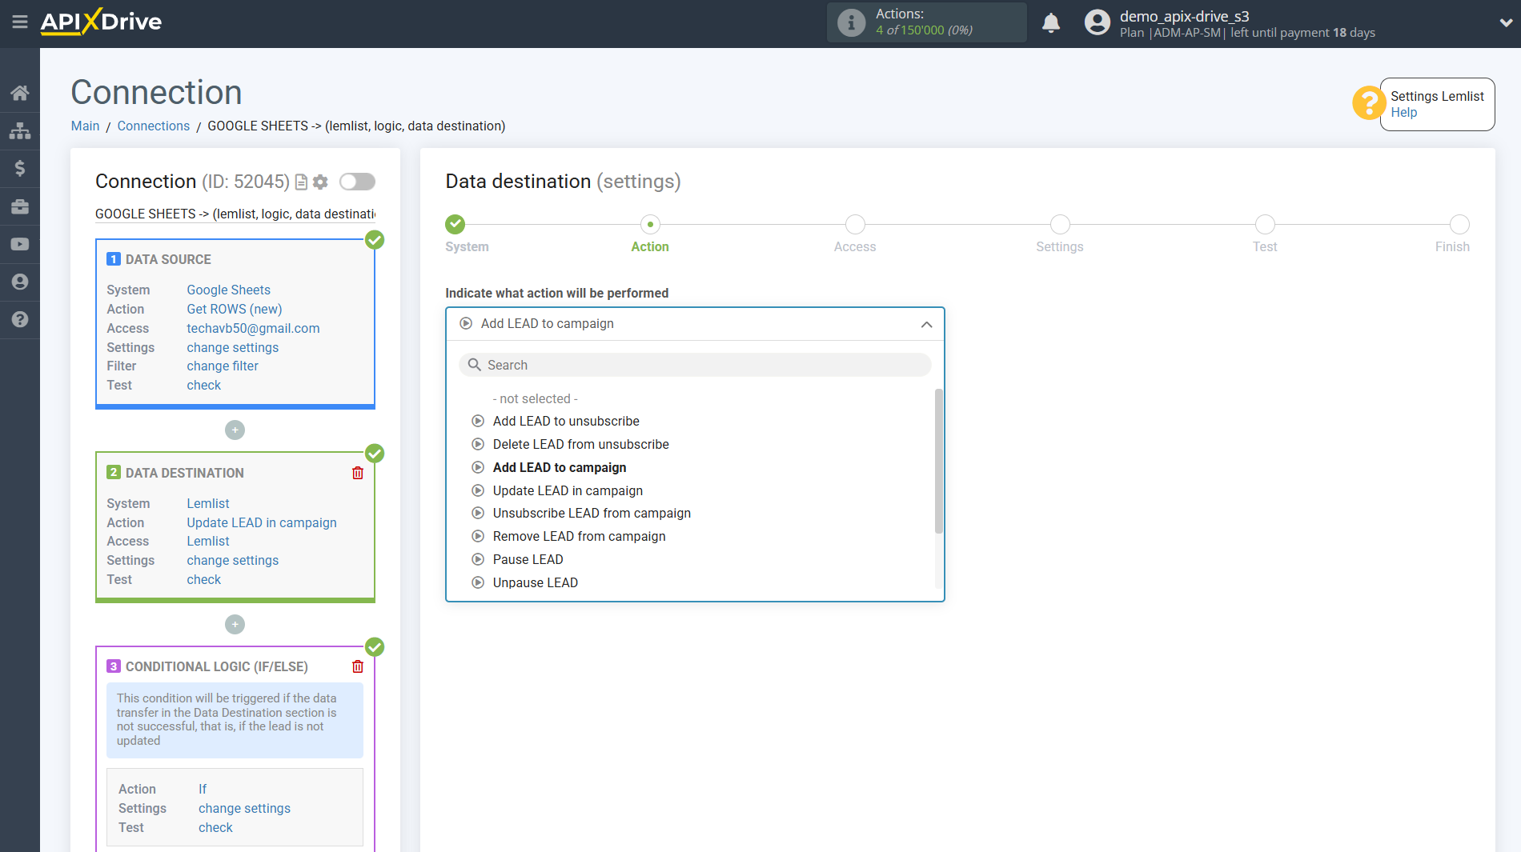The image size is (1521, 852).
Task: Add a block after Data Source
Action: (x=235, y=430)
